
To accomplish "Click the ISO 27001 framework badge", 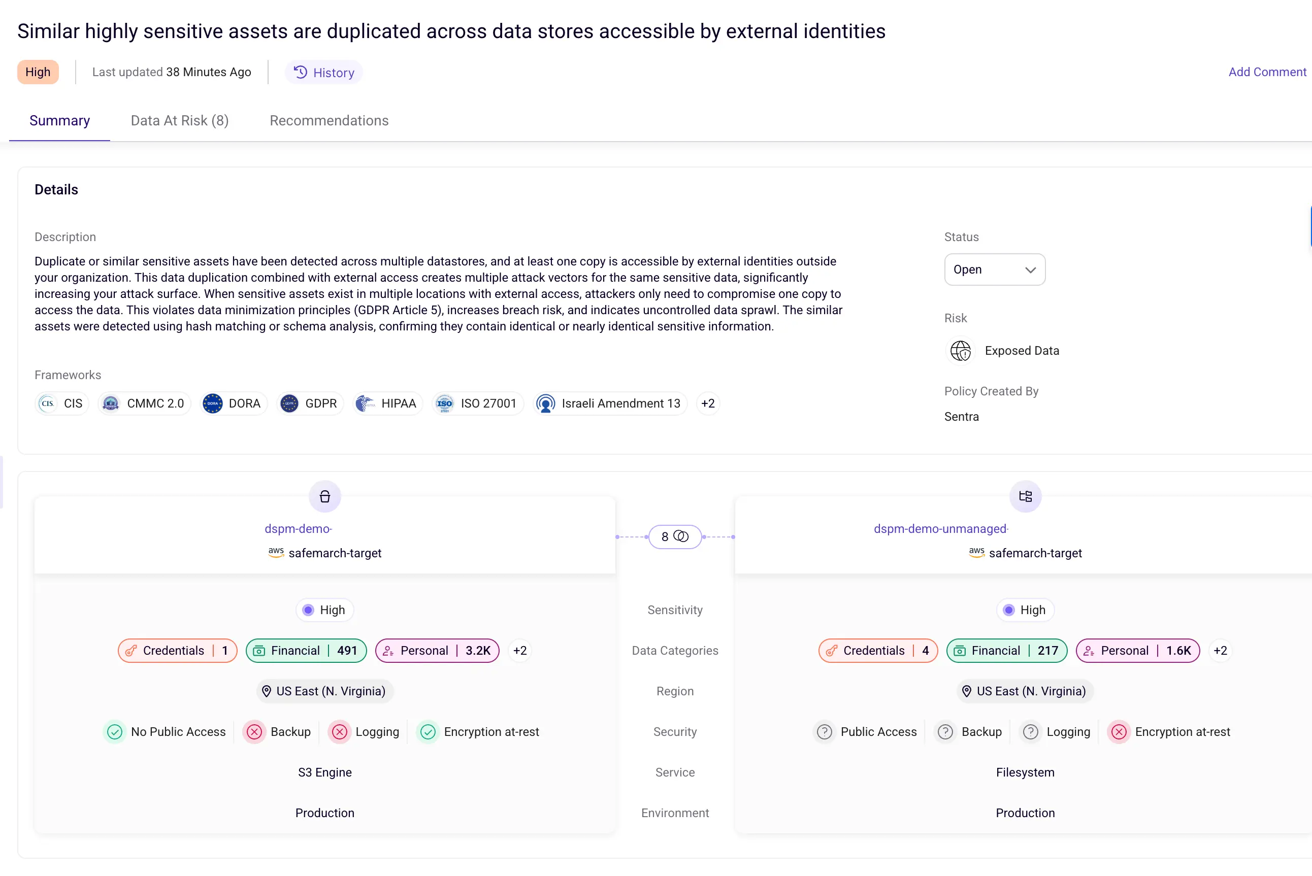I will coord(477,403).
